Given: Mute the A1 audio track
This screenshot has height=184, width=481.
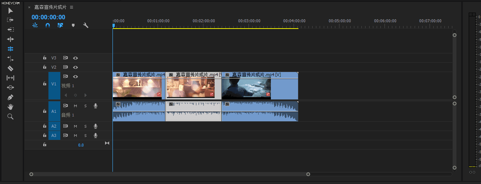Looking at the screenshot, I should [x=75, y=106].
